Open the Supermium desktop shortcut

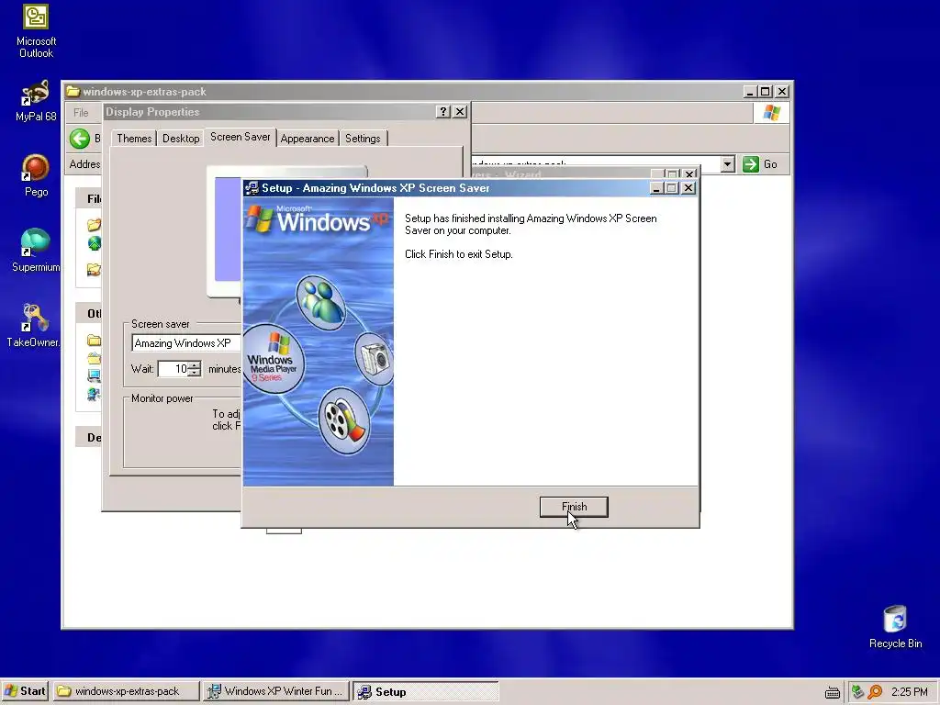click(x=36, y=251)
